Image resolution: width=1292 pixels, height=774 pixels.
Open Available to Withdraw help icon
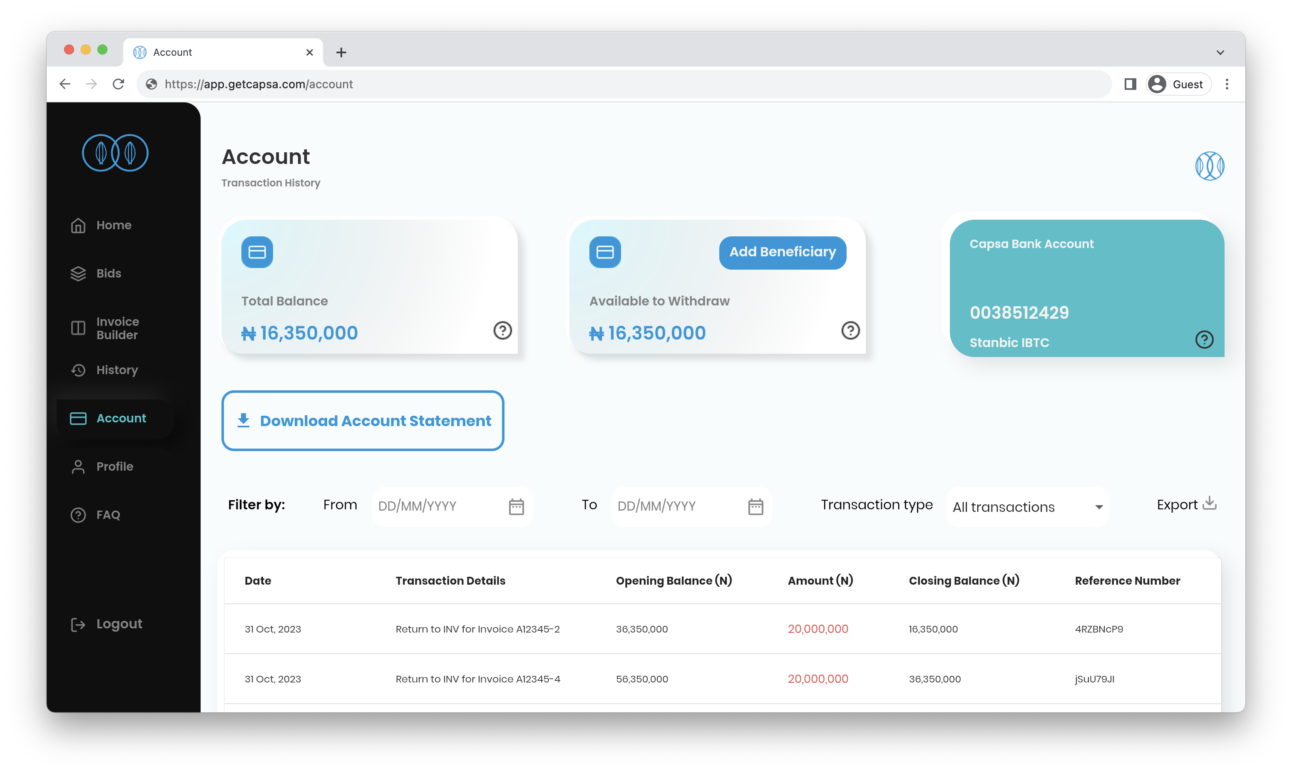point(850,330)
